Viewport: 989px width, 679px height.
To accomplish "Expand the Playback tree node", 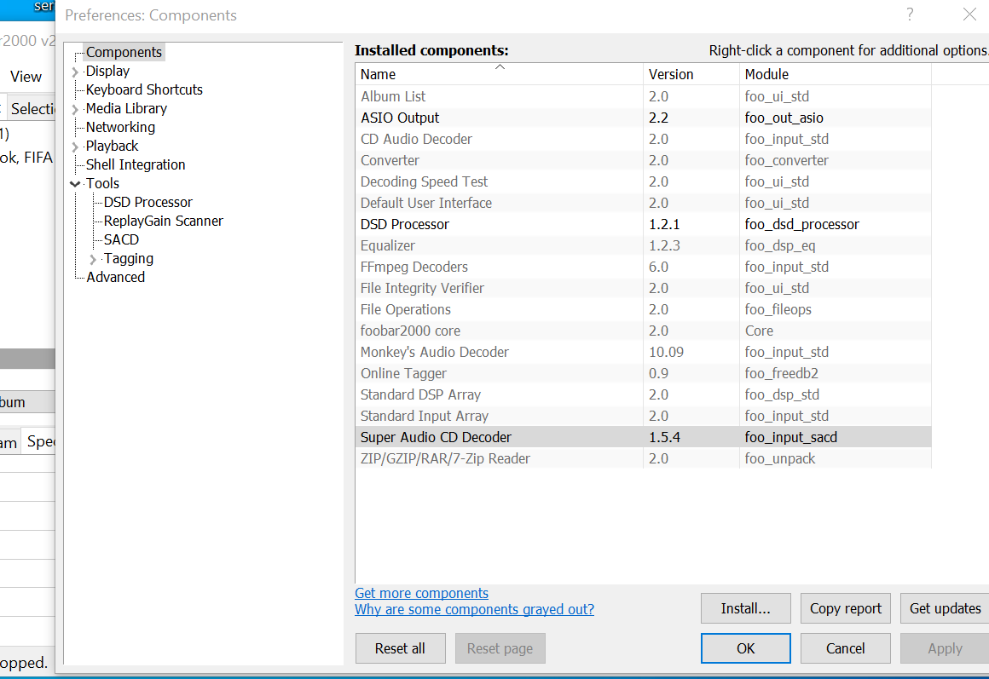I will coord(76,147).
